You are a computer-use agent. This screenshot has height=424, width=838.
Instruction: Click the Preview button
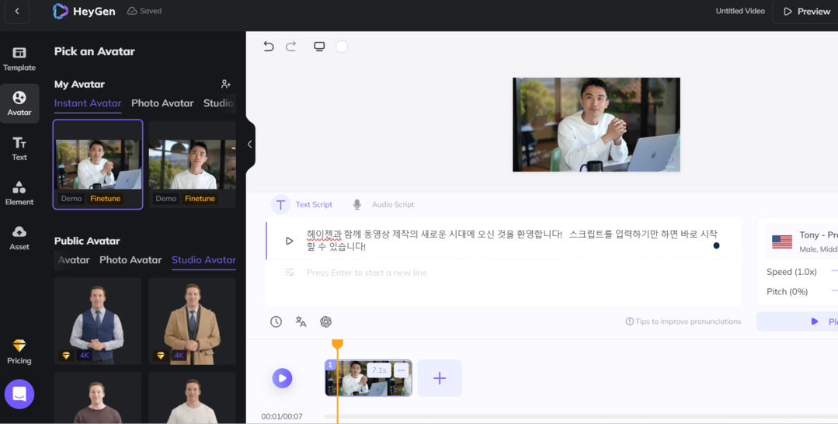[807, 11]
